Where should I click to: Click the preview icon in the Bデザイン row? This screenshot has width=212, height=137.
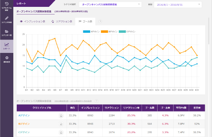[x=61, y=124]
